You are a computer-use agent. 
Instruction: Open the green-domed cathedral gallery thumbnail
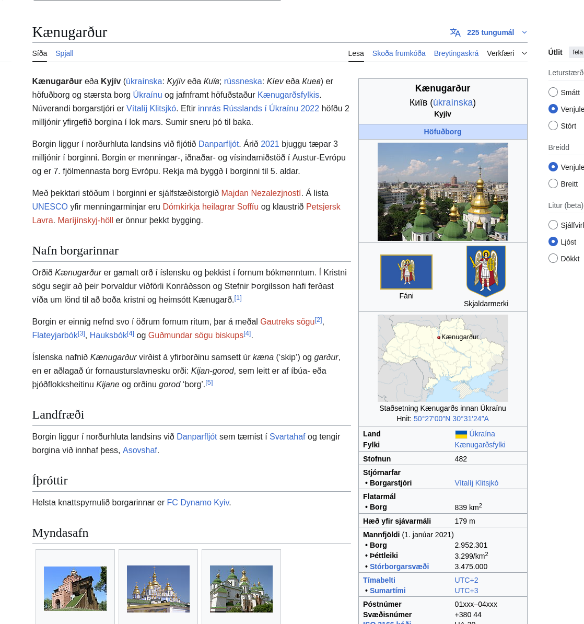(x=241, y=589)
